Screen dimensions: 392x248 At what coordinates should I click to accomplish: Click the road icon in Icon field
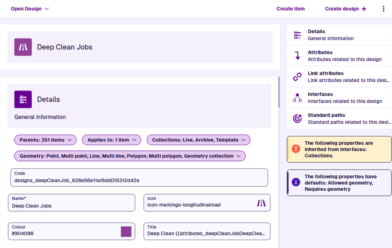click(261, 203)
